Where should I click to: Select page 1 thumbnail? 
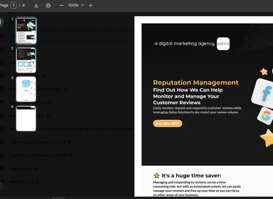coord(26,30)
